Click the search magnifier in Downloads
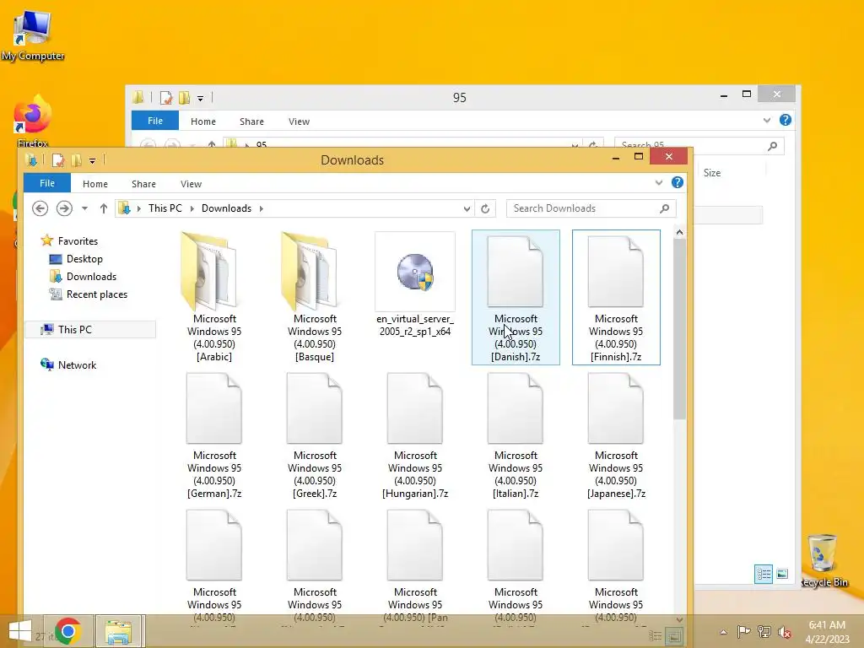Image resolution: width=864 pixels, height=648 pixels. click(x=665, y=208)
